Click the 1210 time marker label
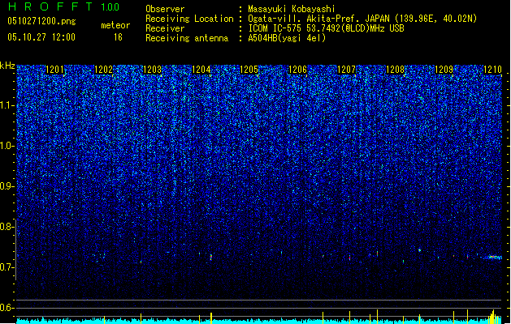Screen dimensions: 511x324 tap(492, 70)
